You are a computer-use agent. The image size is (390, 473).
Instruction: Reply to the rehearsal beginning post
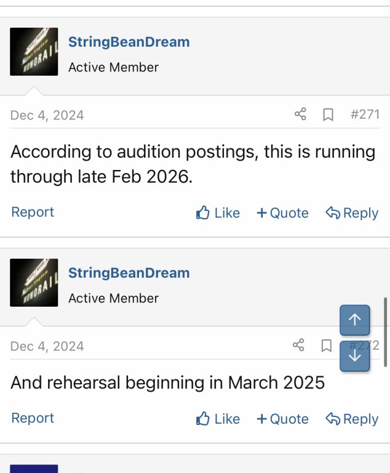[x=352, y=419]
